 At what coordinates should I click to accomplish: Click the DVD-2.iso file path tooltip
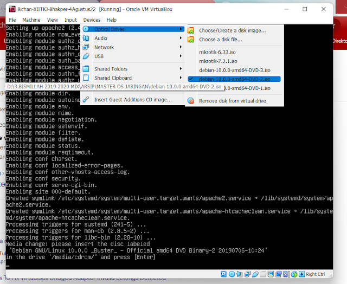(114, 87)
